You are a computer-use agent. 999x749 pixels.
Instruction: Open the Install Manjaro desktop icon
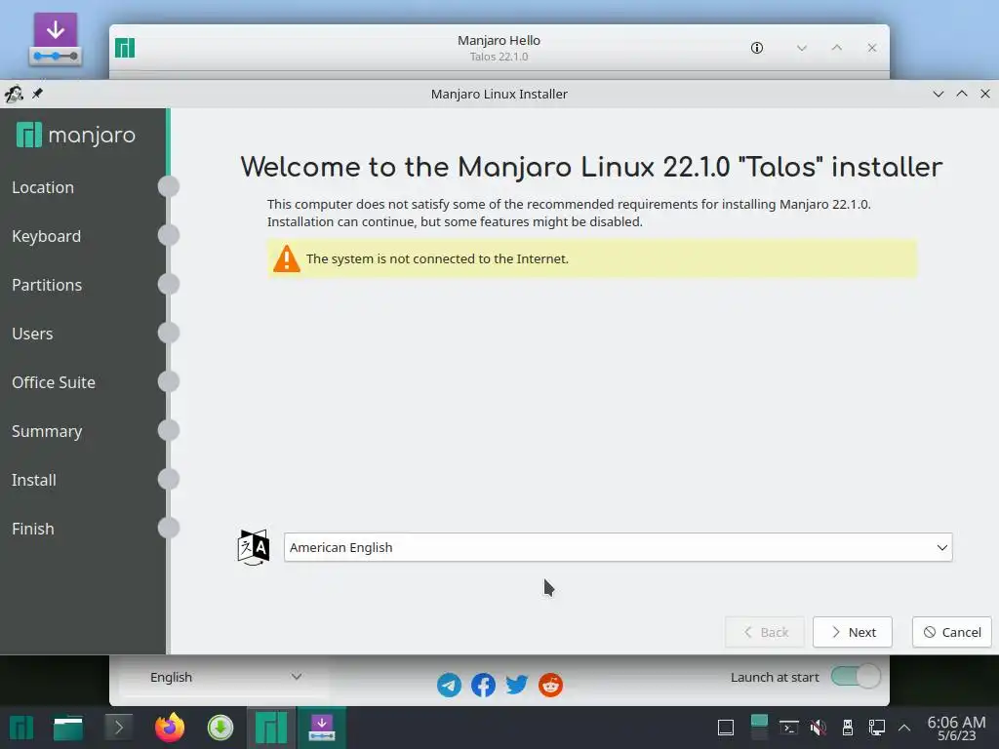(56, 39)
